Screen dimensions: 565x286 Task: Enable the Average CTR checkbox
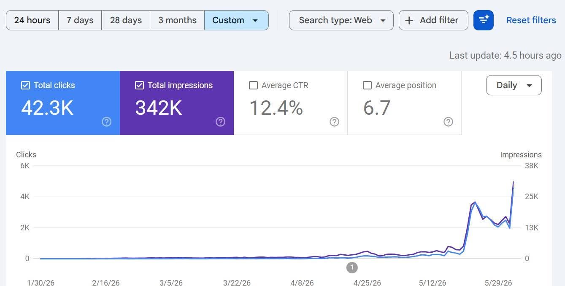[x=253, y=85]
